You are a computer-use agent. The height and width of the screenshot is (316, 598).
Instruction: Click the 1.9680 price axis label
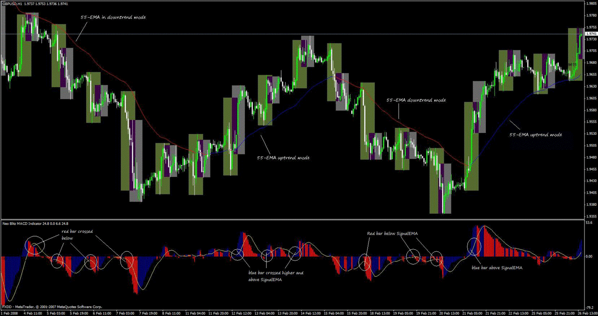(591, 63)
